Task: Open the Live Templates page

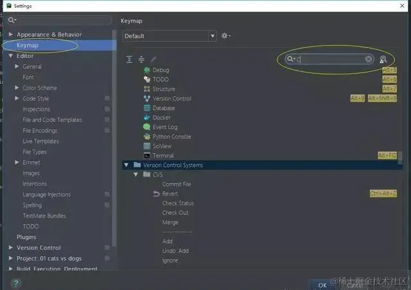Action: point(40,141)
